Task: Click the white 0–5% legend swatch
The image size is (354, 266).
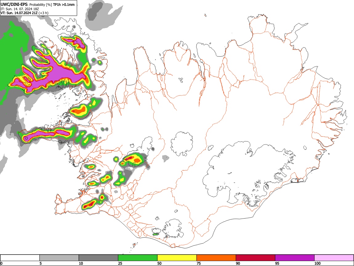Action: (20, 258)
